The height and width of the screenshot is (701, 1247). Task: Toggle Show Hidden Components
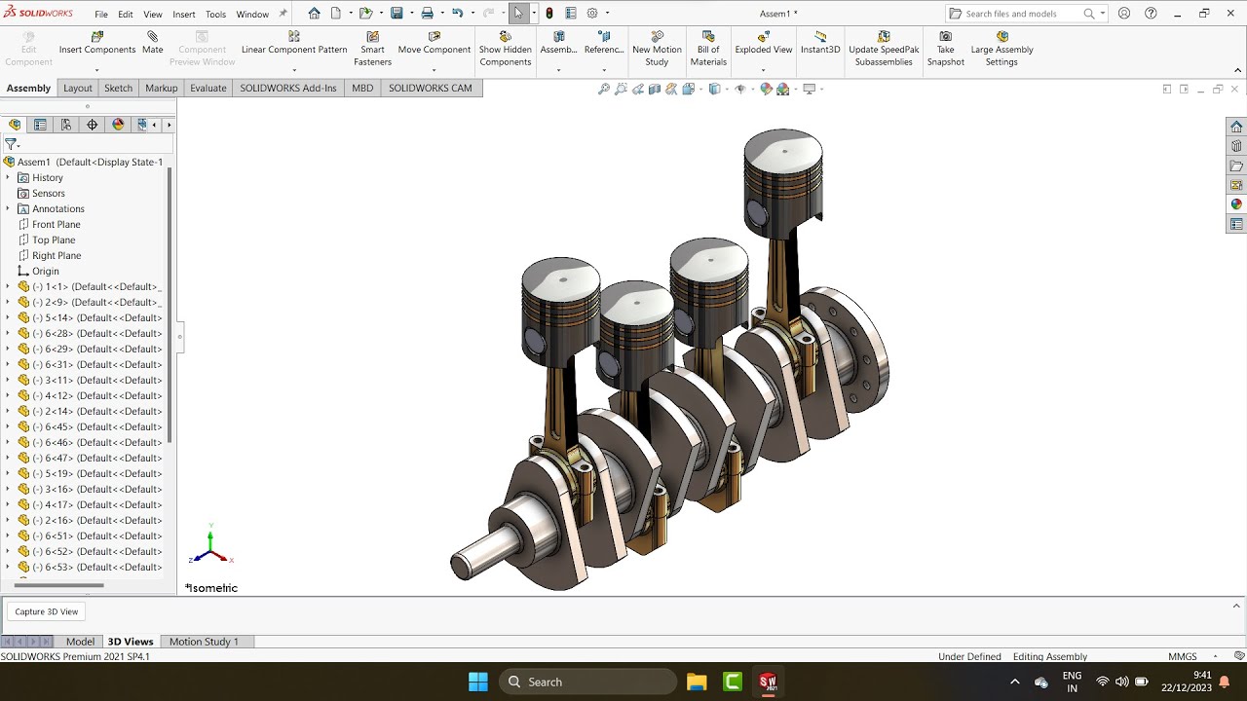[x=505, y=49]
